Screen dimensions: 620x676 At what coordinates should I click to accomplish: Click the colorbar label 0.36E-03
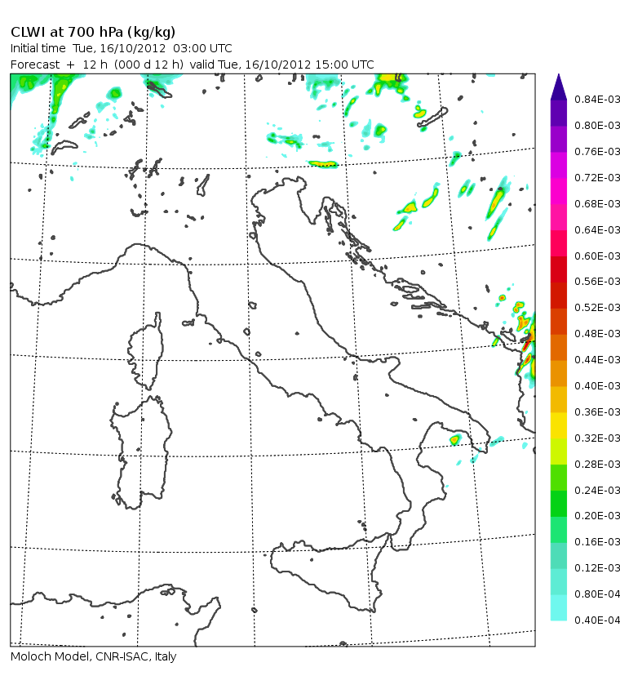(x=597, y=412)
